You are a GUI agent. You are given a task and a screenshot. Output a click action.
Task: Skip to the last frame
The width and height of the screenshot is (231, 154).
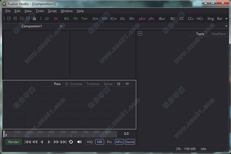point(64,142)
